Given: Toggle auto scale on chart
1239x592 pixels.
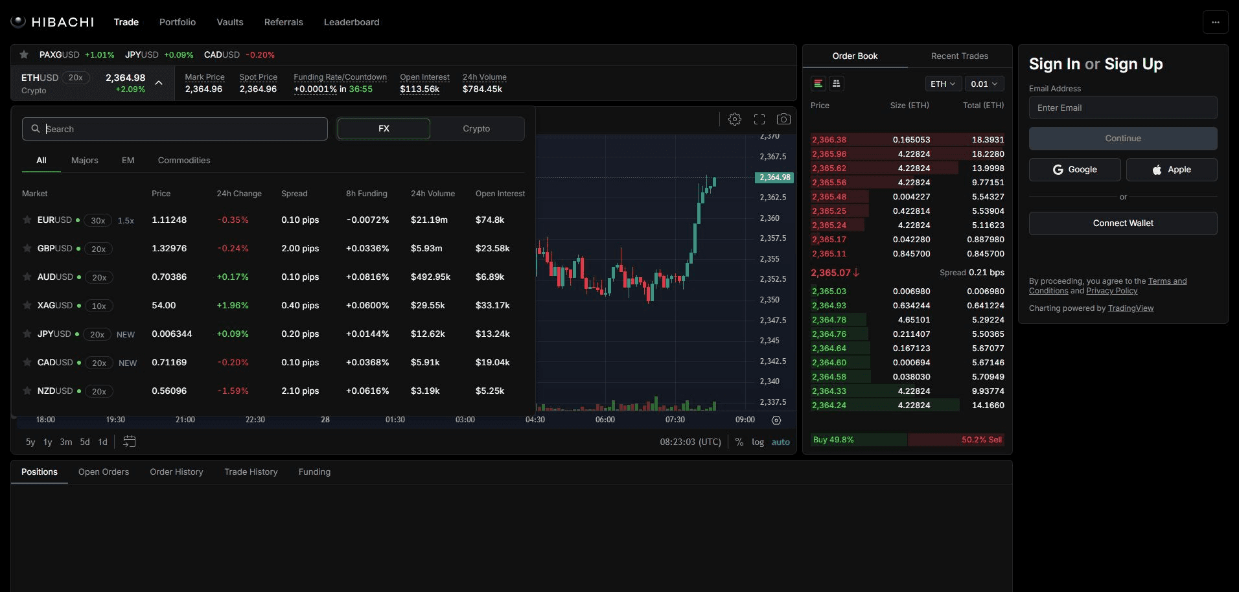Looking at the screenshot, I should point(780,442).
